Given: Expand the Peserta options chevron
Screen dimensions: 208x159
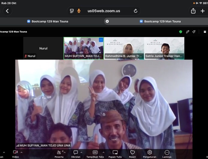Looking at the screenshot, I should pyautogui.click(x=65, y=152).
